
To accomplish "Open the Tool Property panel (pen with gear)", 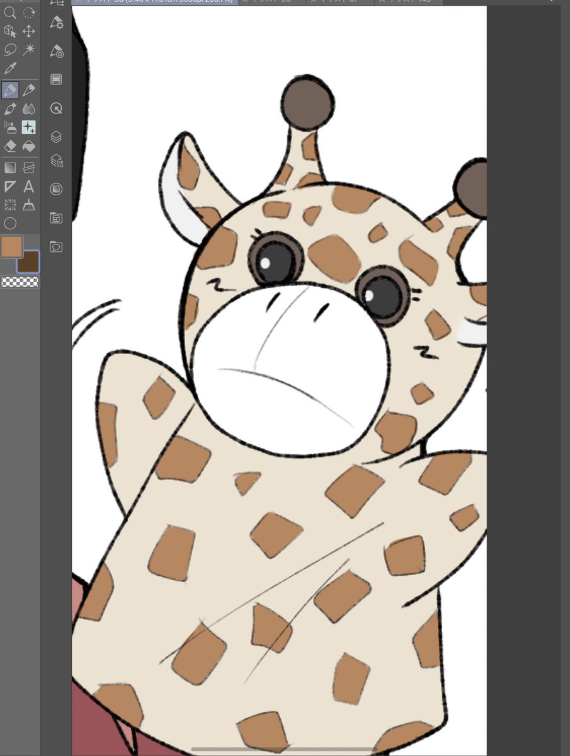I will tap(57, 23).
